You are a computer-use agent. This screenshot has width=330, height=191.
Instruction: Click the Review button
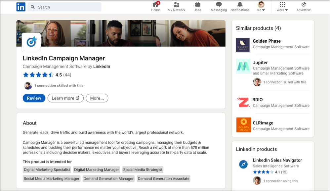(34, 98)
